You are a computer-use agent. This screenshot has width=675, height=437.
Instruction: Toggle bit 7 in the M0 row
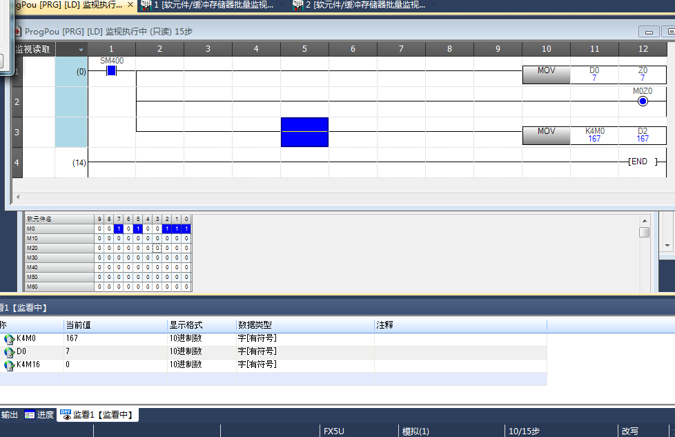[119, 229]
